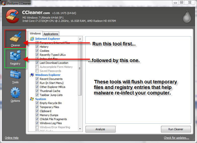This screenshot has height=143, width=197.
Task: Open the Tools toolbox icon
Action: coord(15,74)
